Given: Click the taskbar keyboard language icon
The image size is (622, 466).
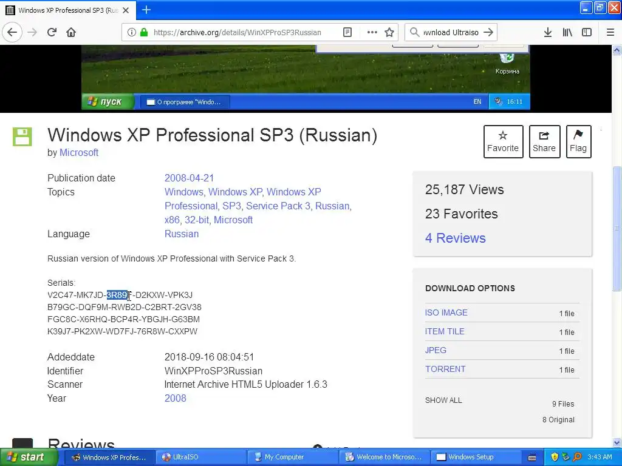Looking at the screenshot, I should click(x=532, y=458).
